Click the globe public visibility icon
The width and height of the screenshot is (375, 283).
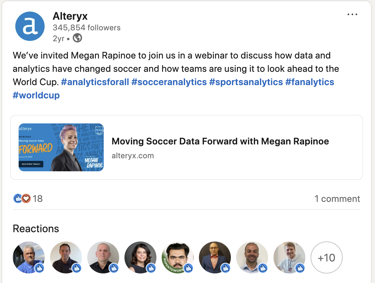coord(77,38)
